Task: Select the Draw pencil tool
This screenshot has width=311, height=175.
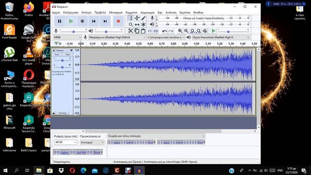Action: point(143,18)
